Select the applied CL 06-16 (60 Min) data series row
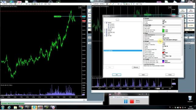196x110 pixels. (123, 51)
